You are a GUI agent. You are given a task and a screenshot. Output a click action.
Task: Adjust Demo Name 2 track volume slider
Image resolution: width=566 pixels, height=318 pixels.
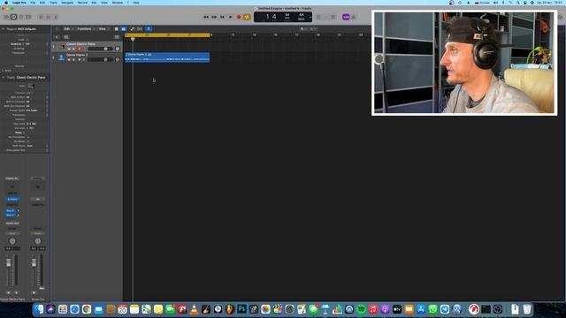[100, 59]
